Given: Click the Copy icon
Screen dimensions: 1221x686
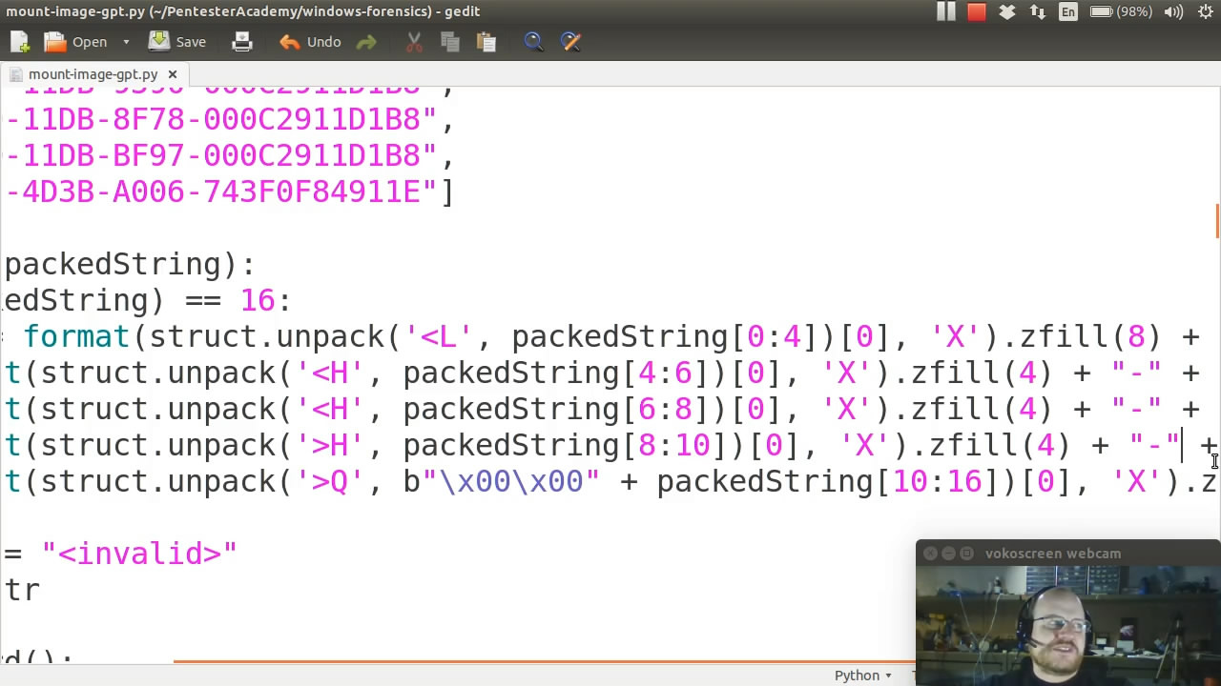Looking at the screenshot, I should click(450, 42).
